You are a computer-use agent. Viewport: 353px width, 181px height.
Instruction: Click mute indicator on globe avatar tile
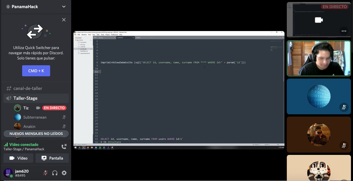pos(344,107)
